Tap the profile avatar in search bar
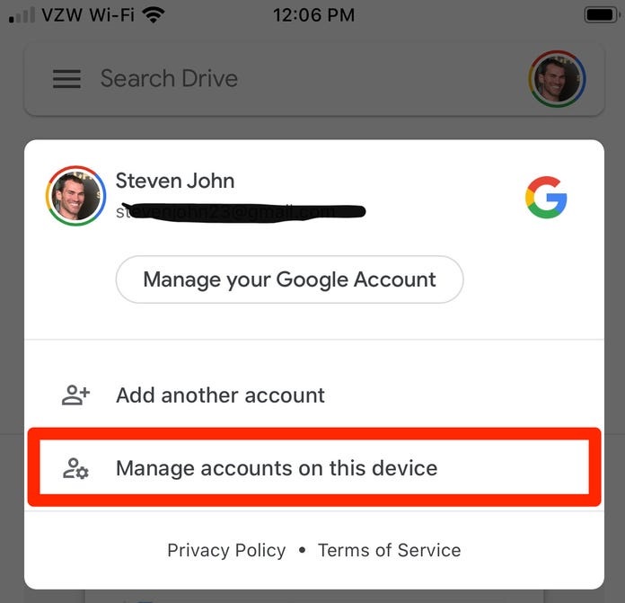Screen dimensions: 625x603 [x=557, y=78]
